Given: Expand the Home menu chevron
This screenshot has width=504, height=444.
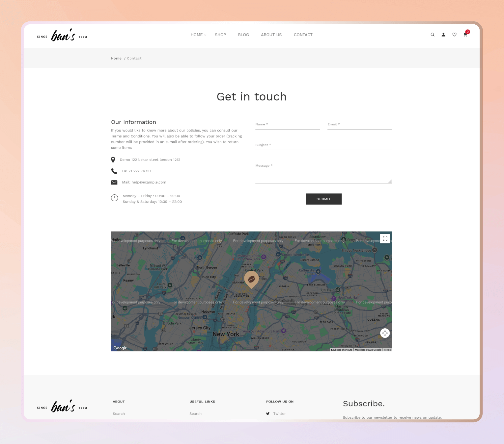Looking at the screenshot, I should click(x=205, y=35).
